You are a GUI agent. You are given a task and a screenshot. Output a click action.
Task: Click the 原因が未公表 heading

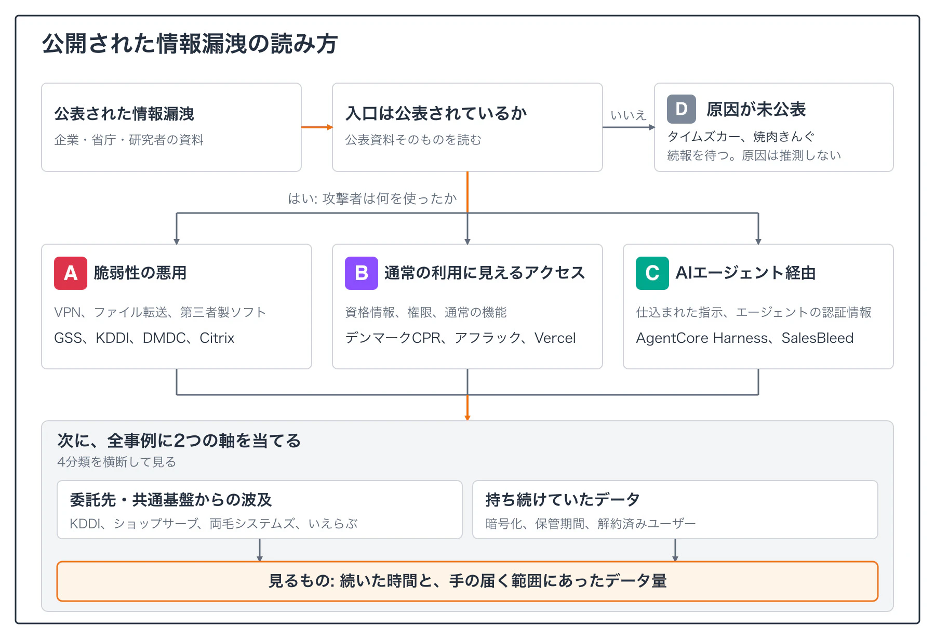coord(756,110)
